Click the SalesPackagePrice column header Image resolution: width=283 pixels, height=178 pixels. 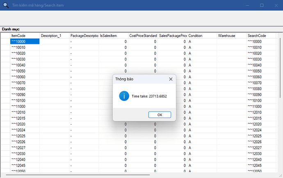point(173,36)
